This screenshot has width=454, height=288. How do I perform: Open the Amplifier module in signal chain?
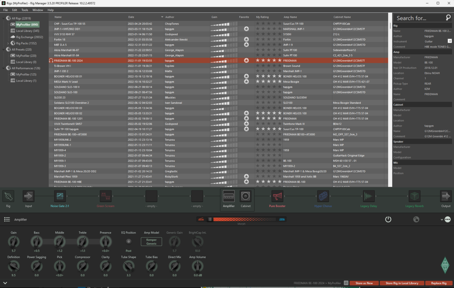(x=229, y=196)
